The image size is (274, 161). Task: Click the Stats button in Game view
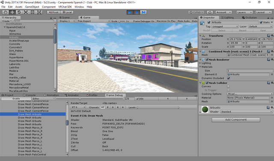194,21
